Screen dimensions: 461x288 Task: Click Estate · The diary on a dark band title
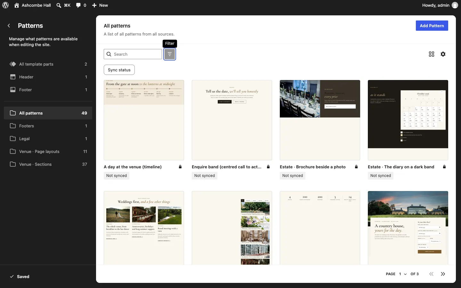[401, 167]
